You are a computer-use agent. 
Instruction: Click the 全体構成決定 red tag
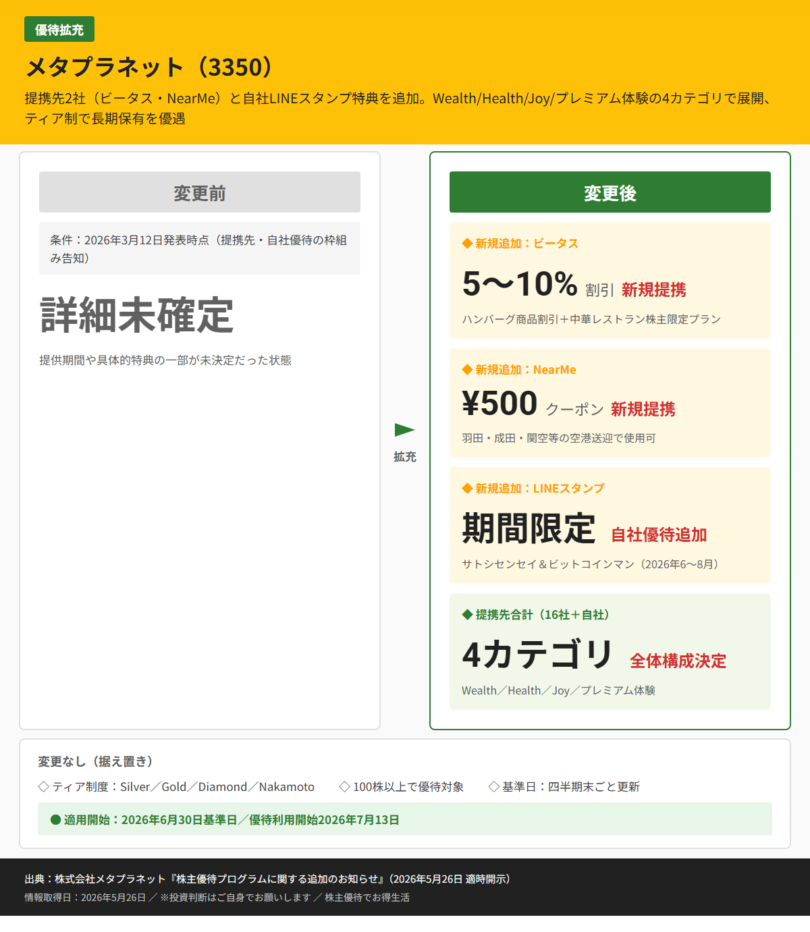pos(678,661)
